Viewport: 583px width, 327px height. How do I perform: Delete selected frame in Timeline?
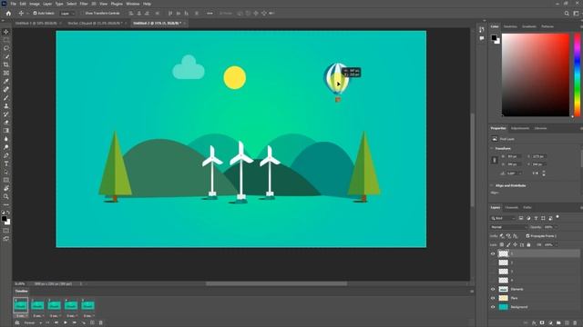tap(101, 323)
